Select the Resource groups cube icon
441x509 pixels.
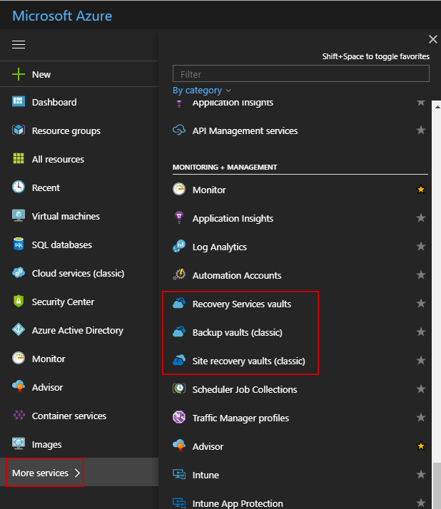point(19,130)
